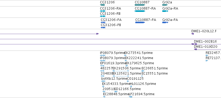Click the EC15551.5prime EST label
Viewport: 221px width, 98px height.
pos(155,73)
